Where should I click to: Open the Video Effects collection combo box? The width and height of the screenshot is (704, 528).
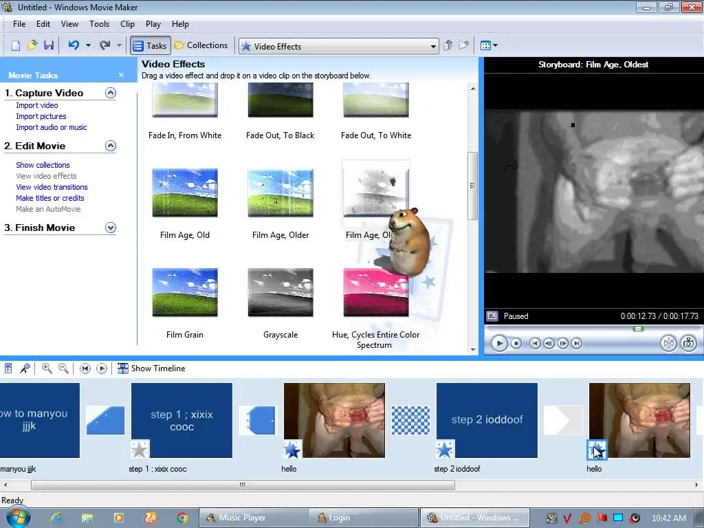coord(339,46)
